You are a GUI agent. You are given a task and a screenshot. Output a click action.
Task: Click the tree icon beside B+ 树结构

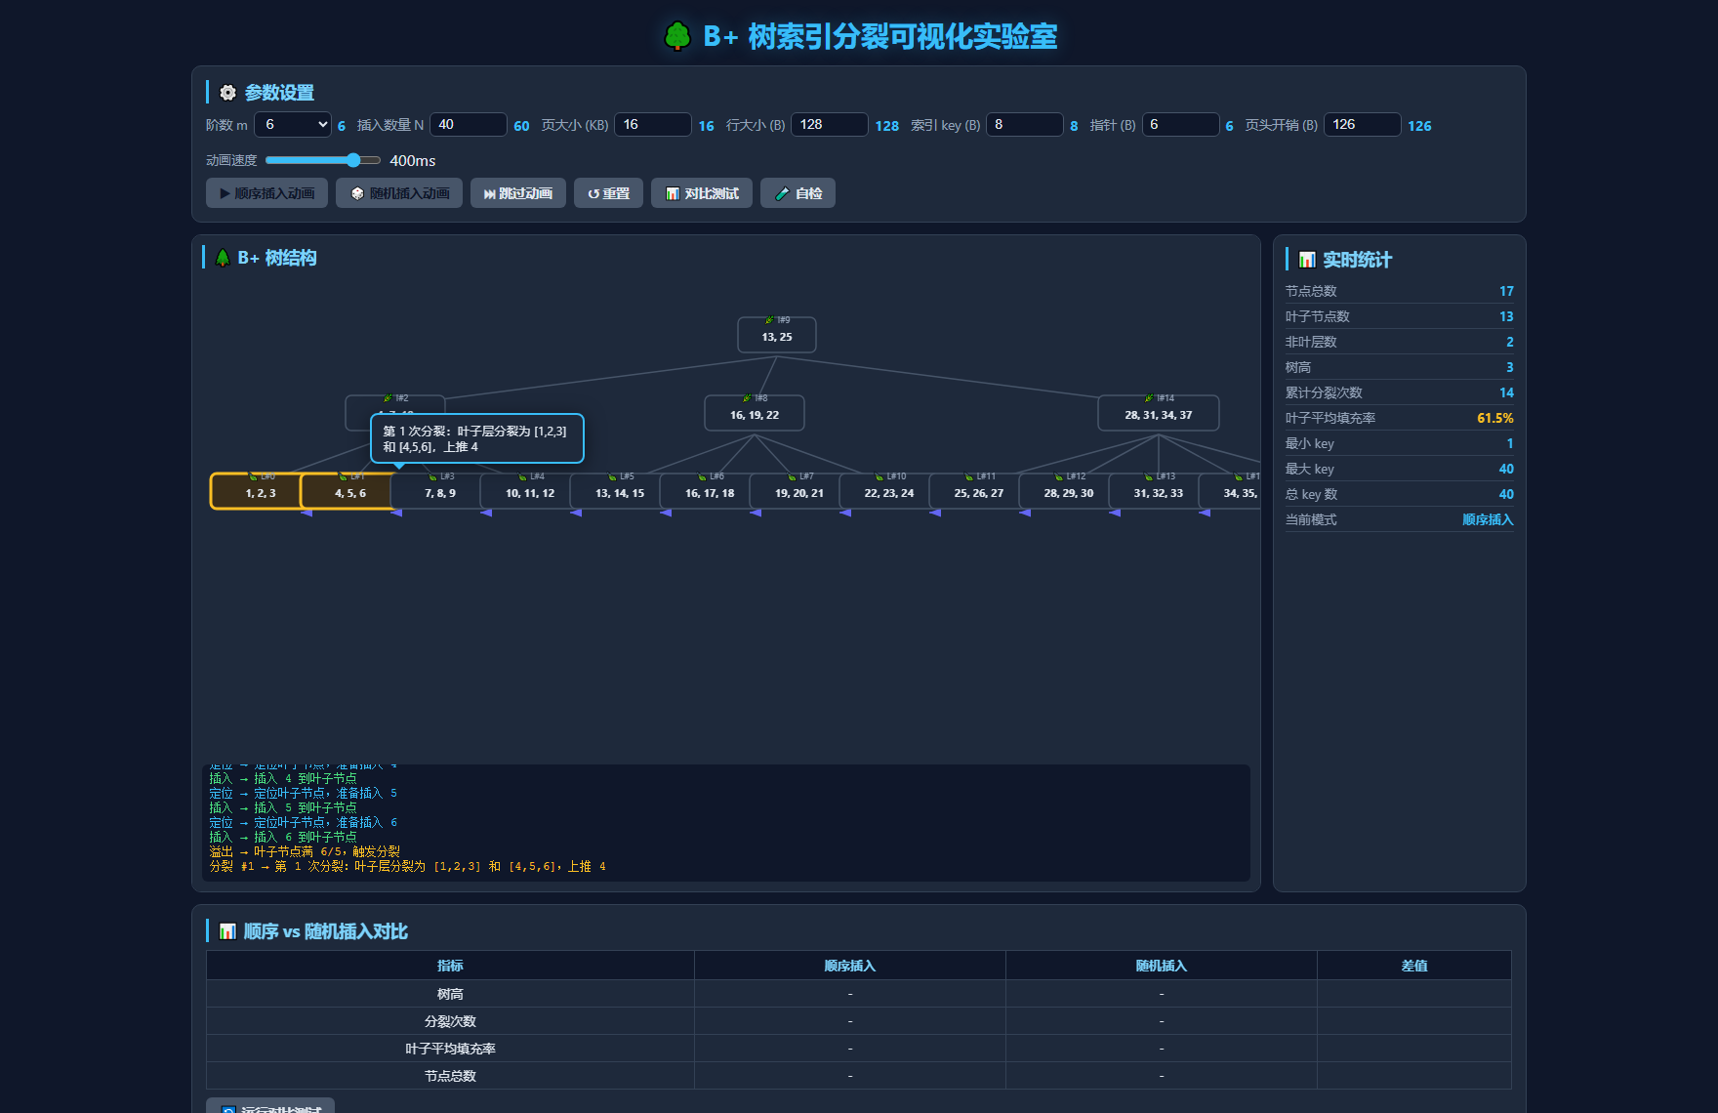point(223,258)
